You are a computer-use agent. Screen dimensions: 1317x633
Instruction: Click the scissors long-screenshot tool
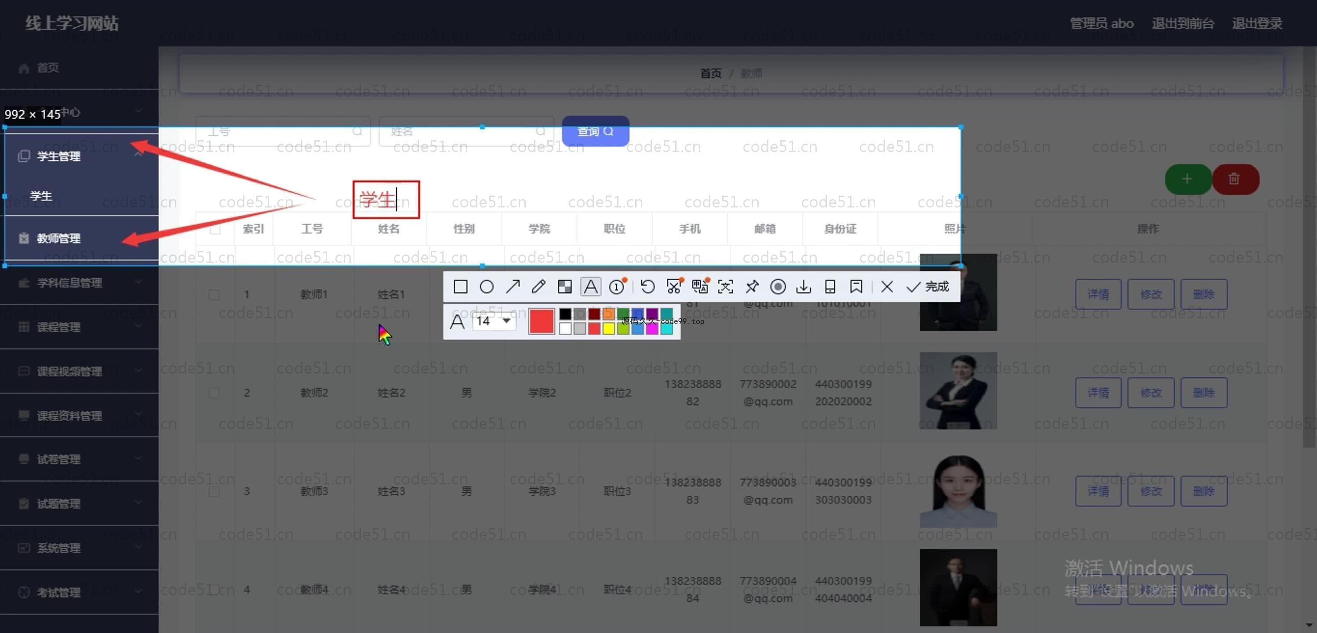click(674, 287)
